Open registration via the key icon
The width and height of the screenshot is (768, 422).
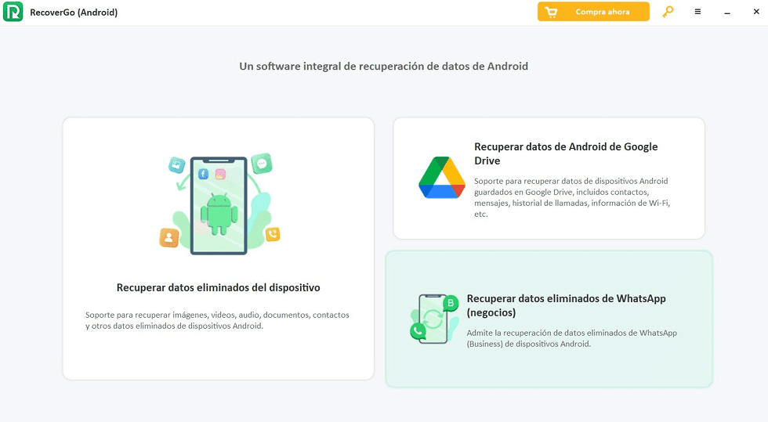[x=668, y=12]
